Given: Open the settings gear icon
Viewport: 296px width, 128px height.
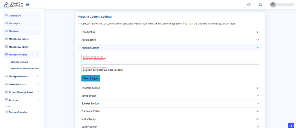Looking at the screenshot, I should pyautogui.click(x=249, y=5).
